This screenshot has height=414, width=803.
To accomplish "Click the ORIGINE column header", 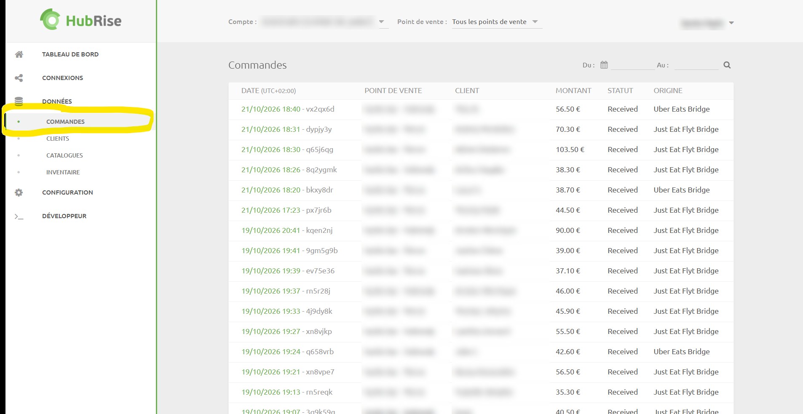I will tap(668, 91).
